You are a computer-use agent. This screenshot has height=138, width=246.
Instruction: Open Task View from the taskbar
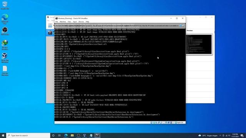(60, 135)
